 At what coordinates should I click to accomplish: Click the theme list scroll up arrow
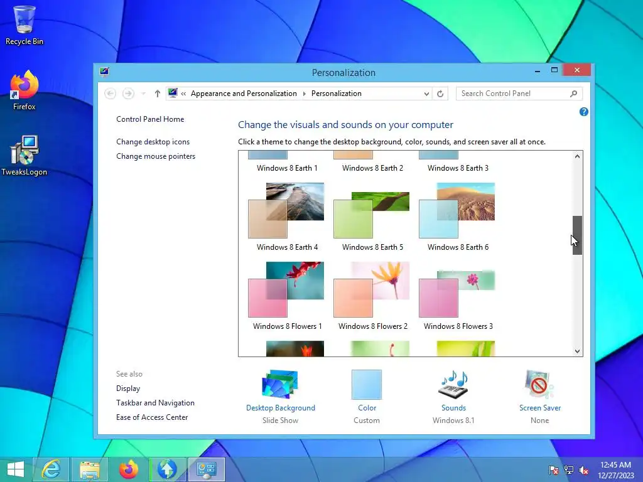coord(578,156)
